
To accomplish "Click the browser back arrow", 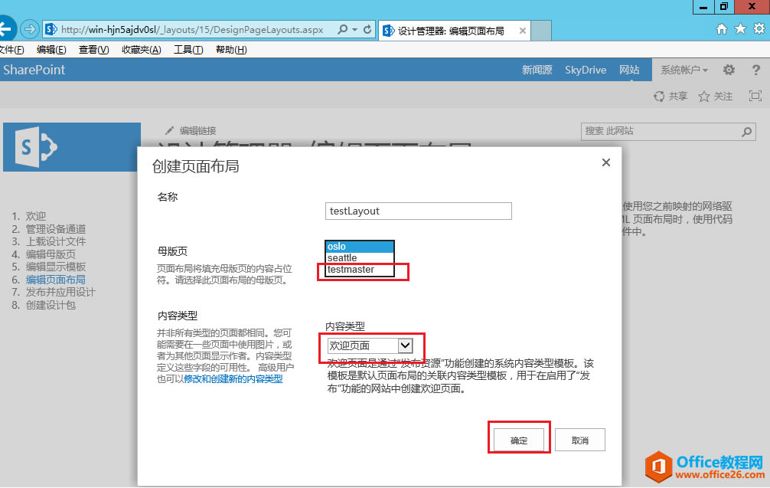I will (9, 28).
